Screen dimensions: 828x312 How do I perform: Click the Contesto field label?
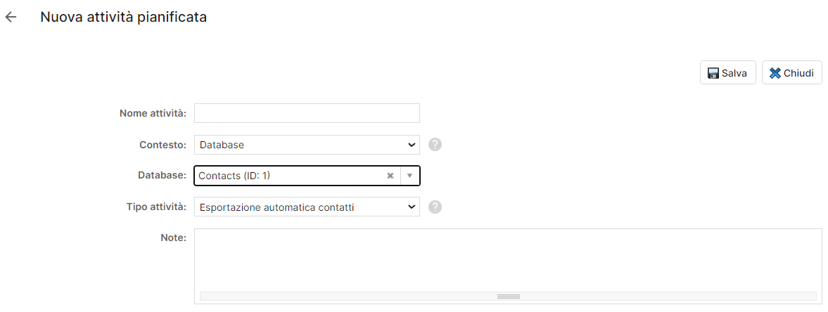point(163,145)
